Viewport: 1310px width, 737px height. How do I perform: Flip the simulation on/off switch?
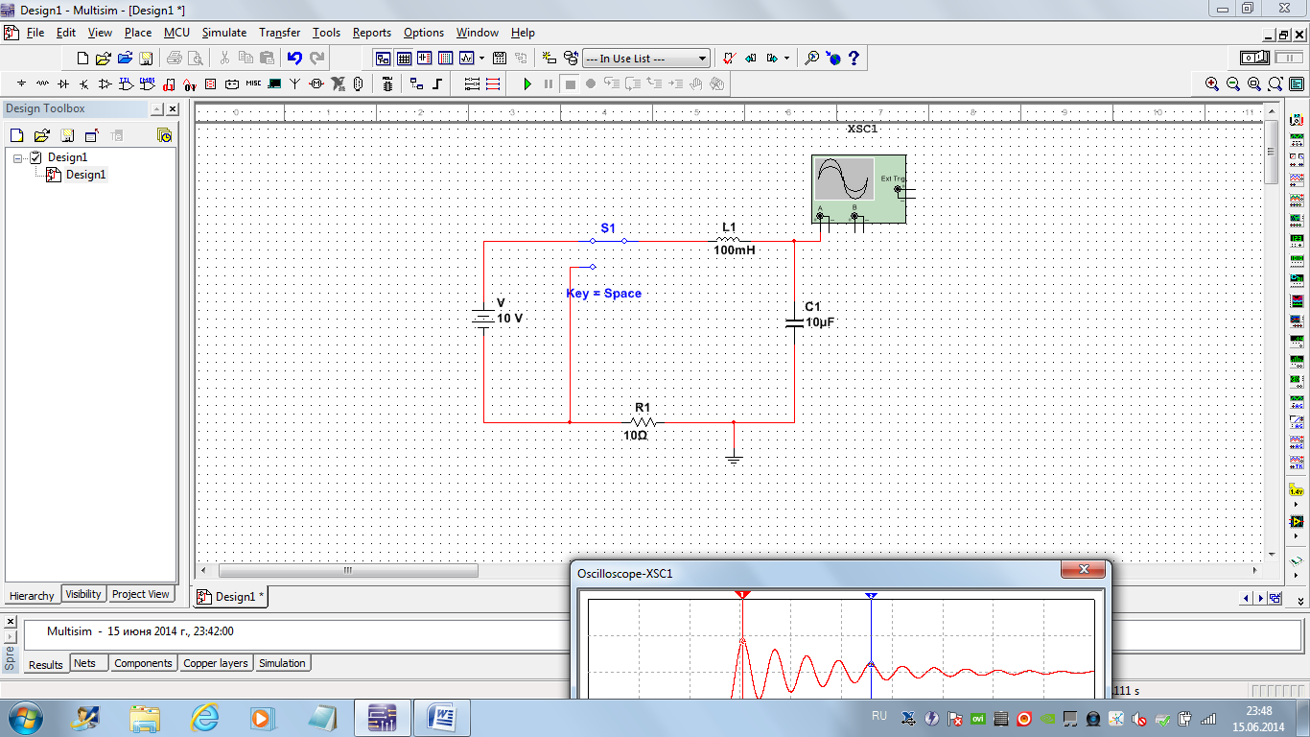tap(1254, 58)
